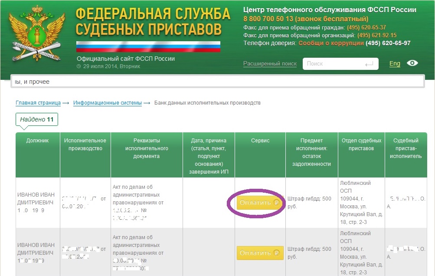Click the search field labeled Поиск
The width and height of the screenshot is (435, 276).
click(x=340, y=64)
